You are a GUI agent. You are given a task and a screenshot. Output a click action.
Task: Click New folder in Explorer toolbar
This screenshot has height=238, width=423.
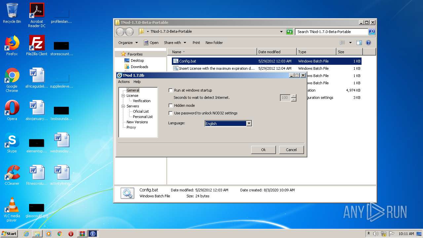tap(214, 43)
